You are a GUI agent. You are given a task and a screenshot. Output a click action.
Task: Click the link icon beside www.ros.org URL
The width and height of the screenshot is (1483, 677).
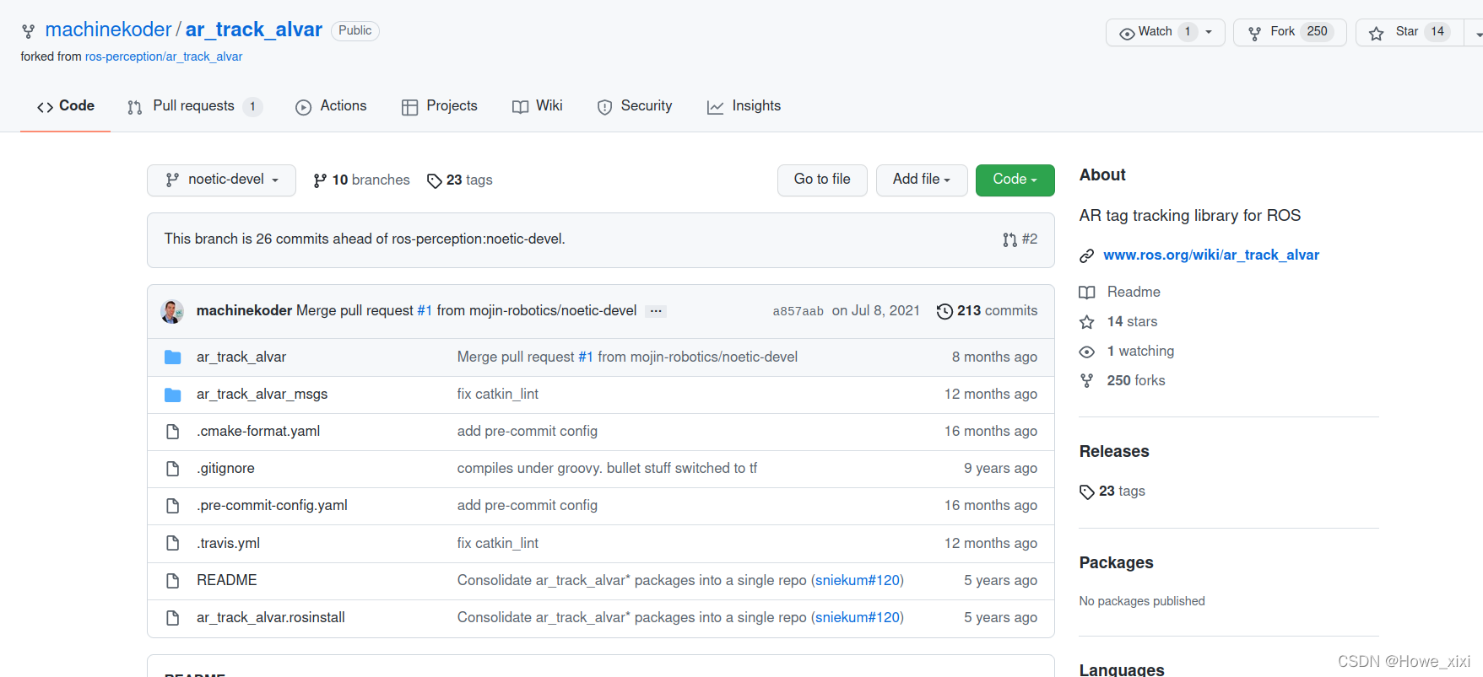coord(1087,255)
